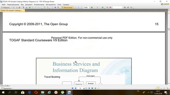Viewport: 170px width, 95px height.
Task: Open Microsoft Store from taskbar
Action: point(23,92)
